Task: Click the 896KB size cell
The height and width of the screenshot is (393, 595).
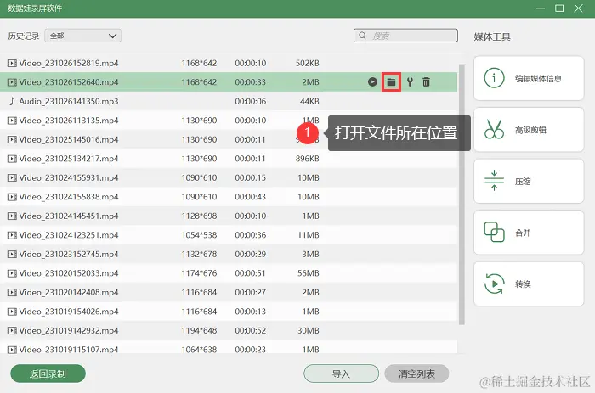Action: tap(308, 159)
